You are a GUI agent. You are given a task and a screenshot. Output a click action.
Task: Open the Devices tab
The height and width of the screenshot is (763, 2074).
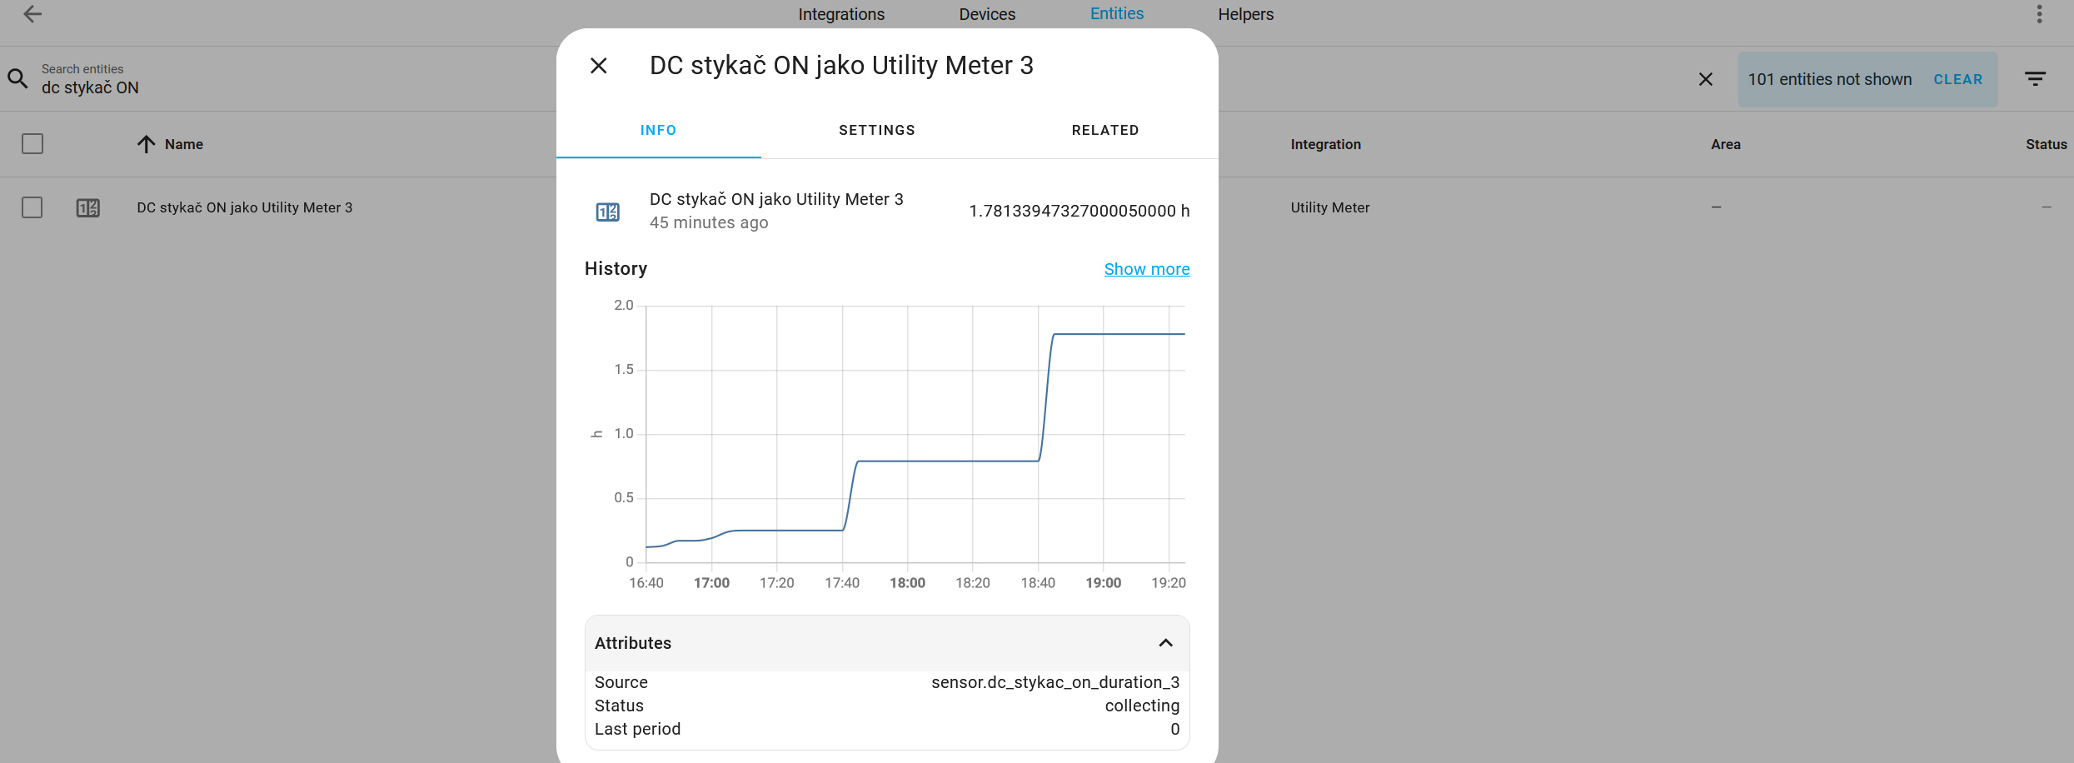click(x=987, y=14)
